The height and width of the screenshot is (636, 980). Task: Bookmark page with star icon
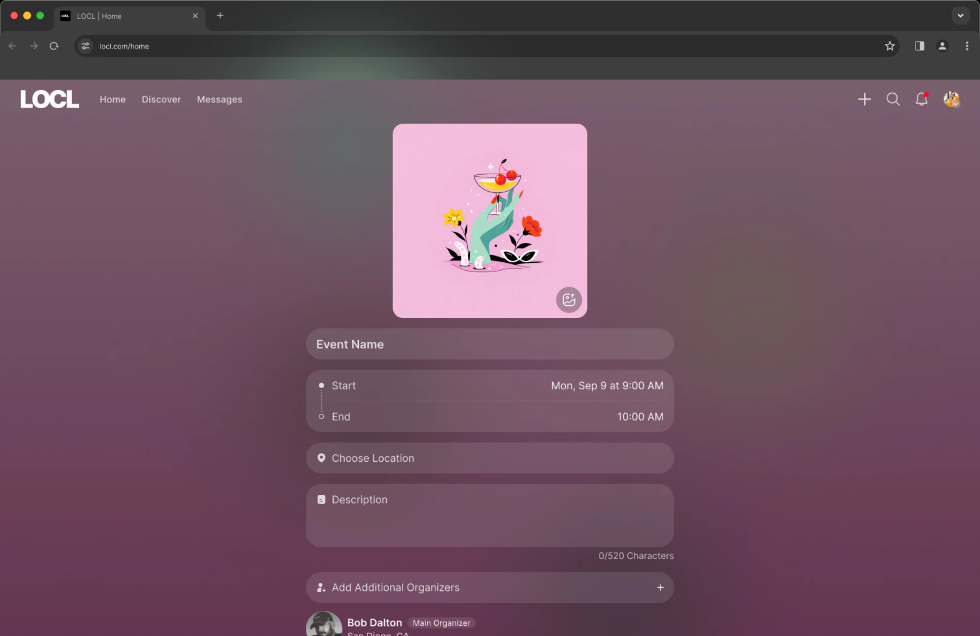890,46
